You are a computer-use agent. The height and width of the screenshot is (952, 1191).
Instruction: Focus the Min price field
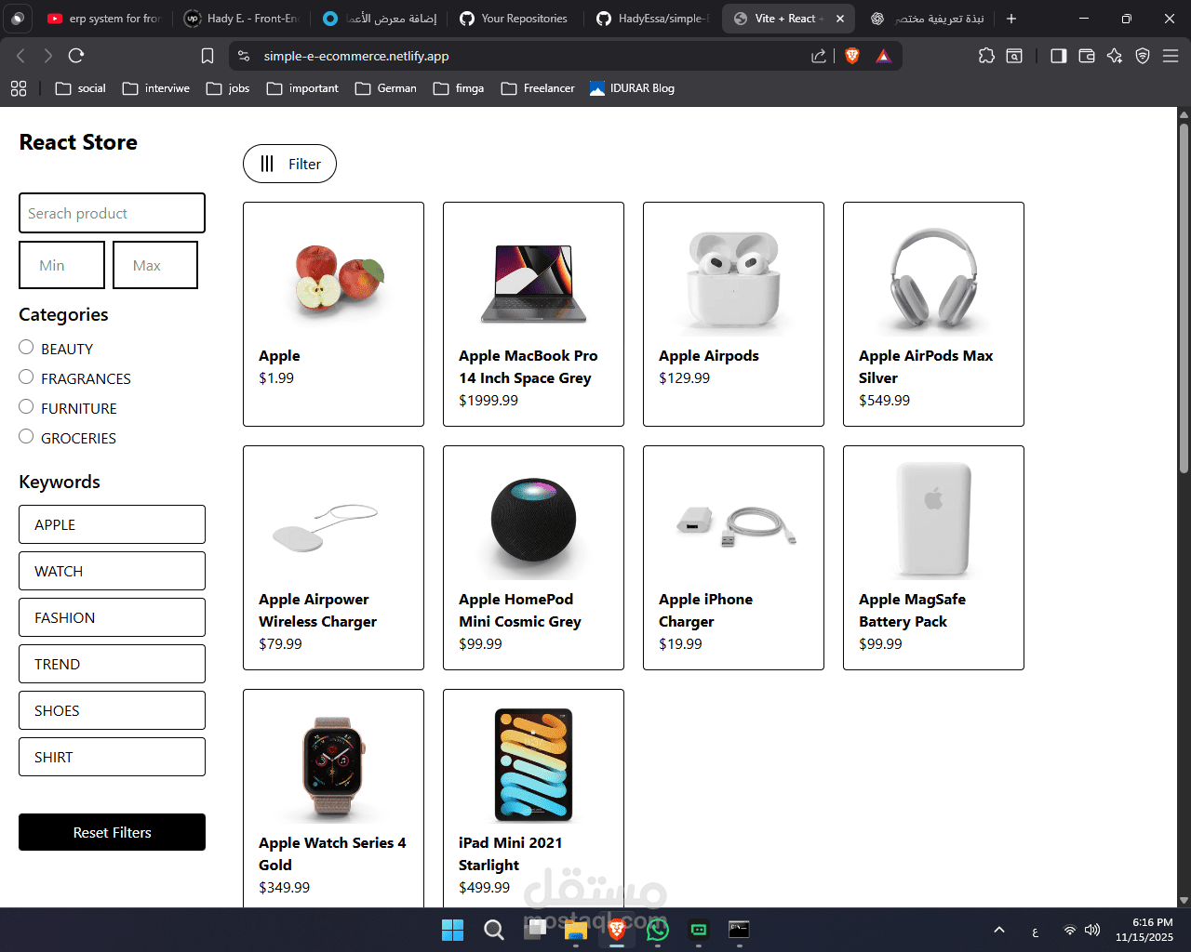coord(61,265)
